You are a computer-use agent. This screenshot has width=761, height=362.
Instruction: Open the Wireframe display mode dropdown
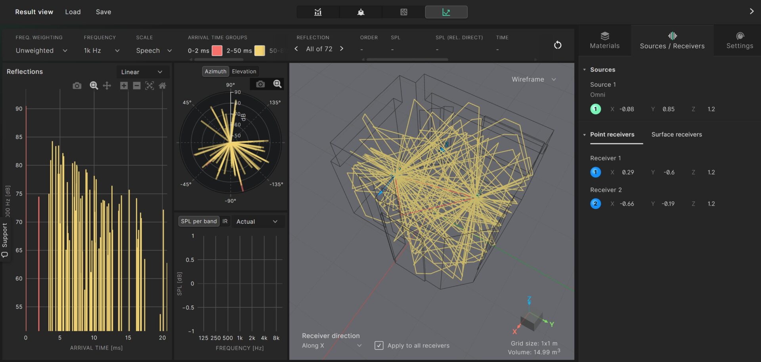point(534,79)
